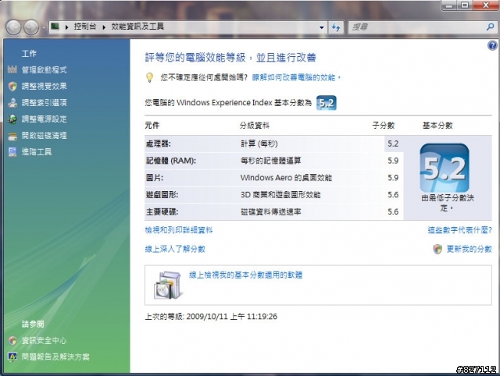Screen dimensions: 500x376
Task: Click 更新我的分數 link
Action: 469,249
